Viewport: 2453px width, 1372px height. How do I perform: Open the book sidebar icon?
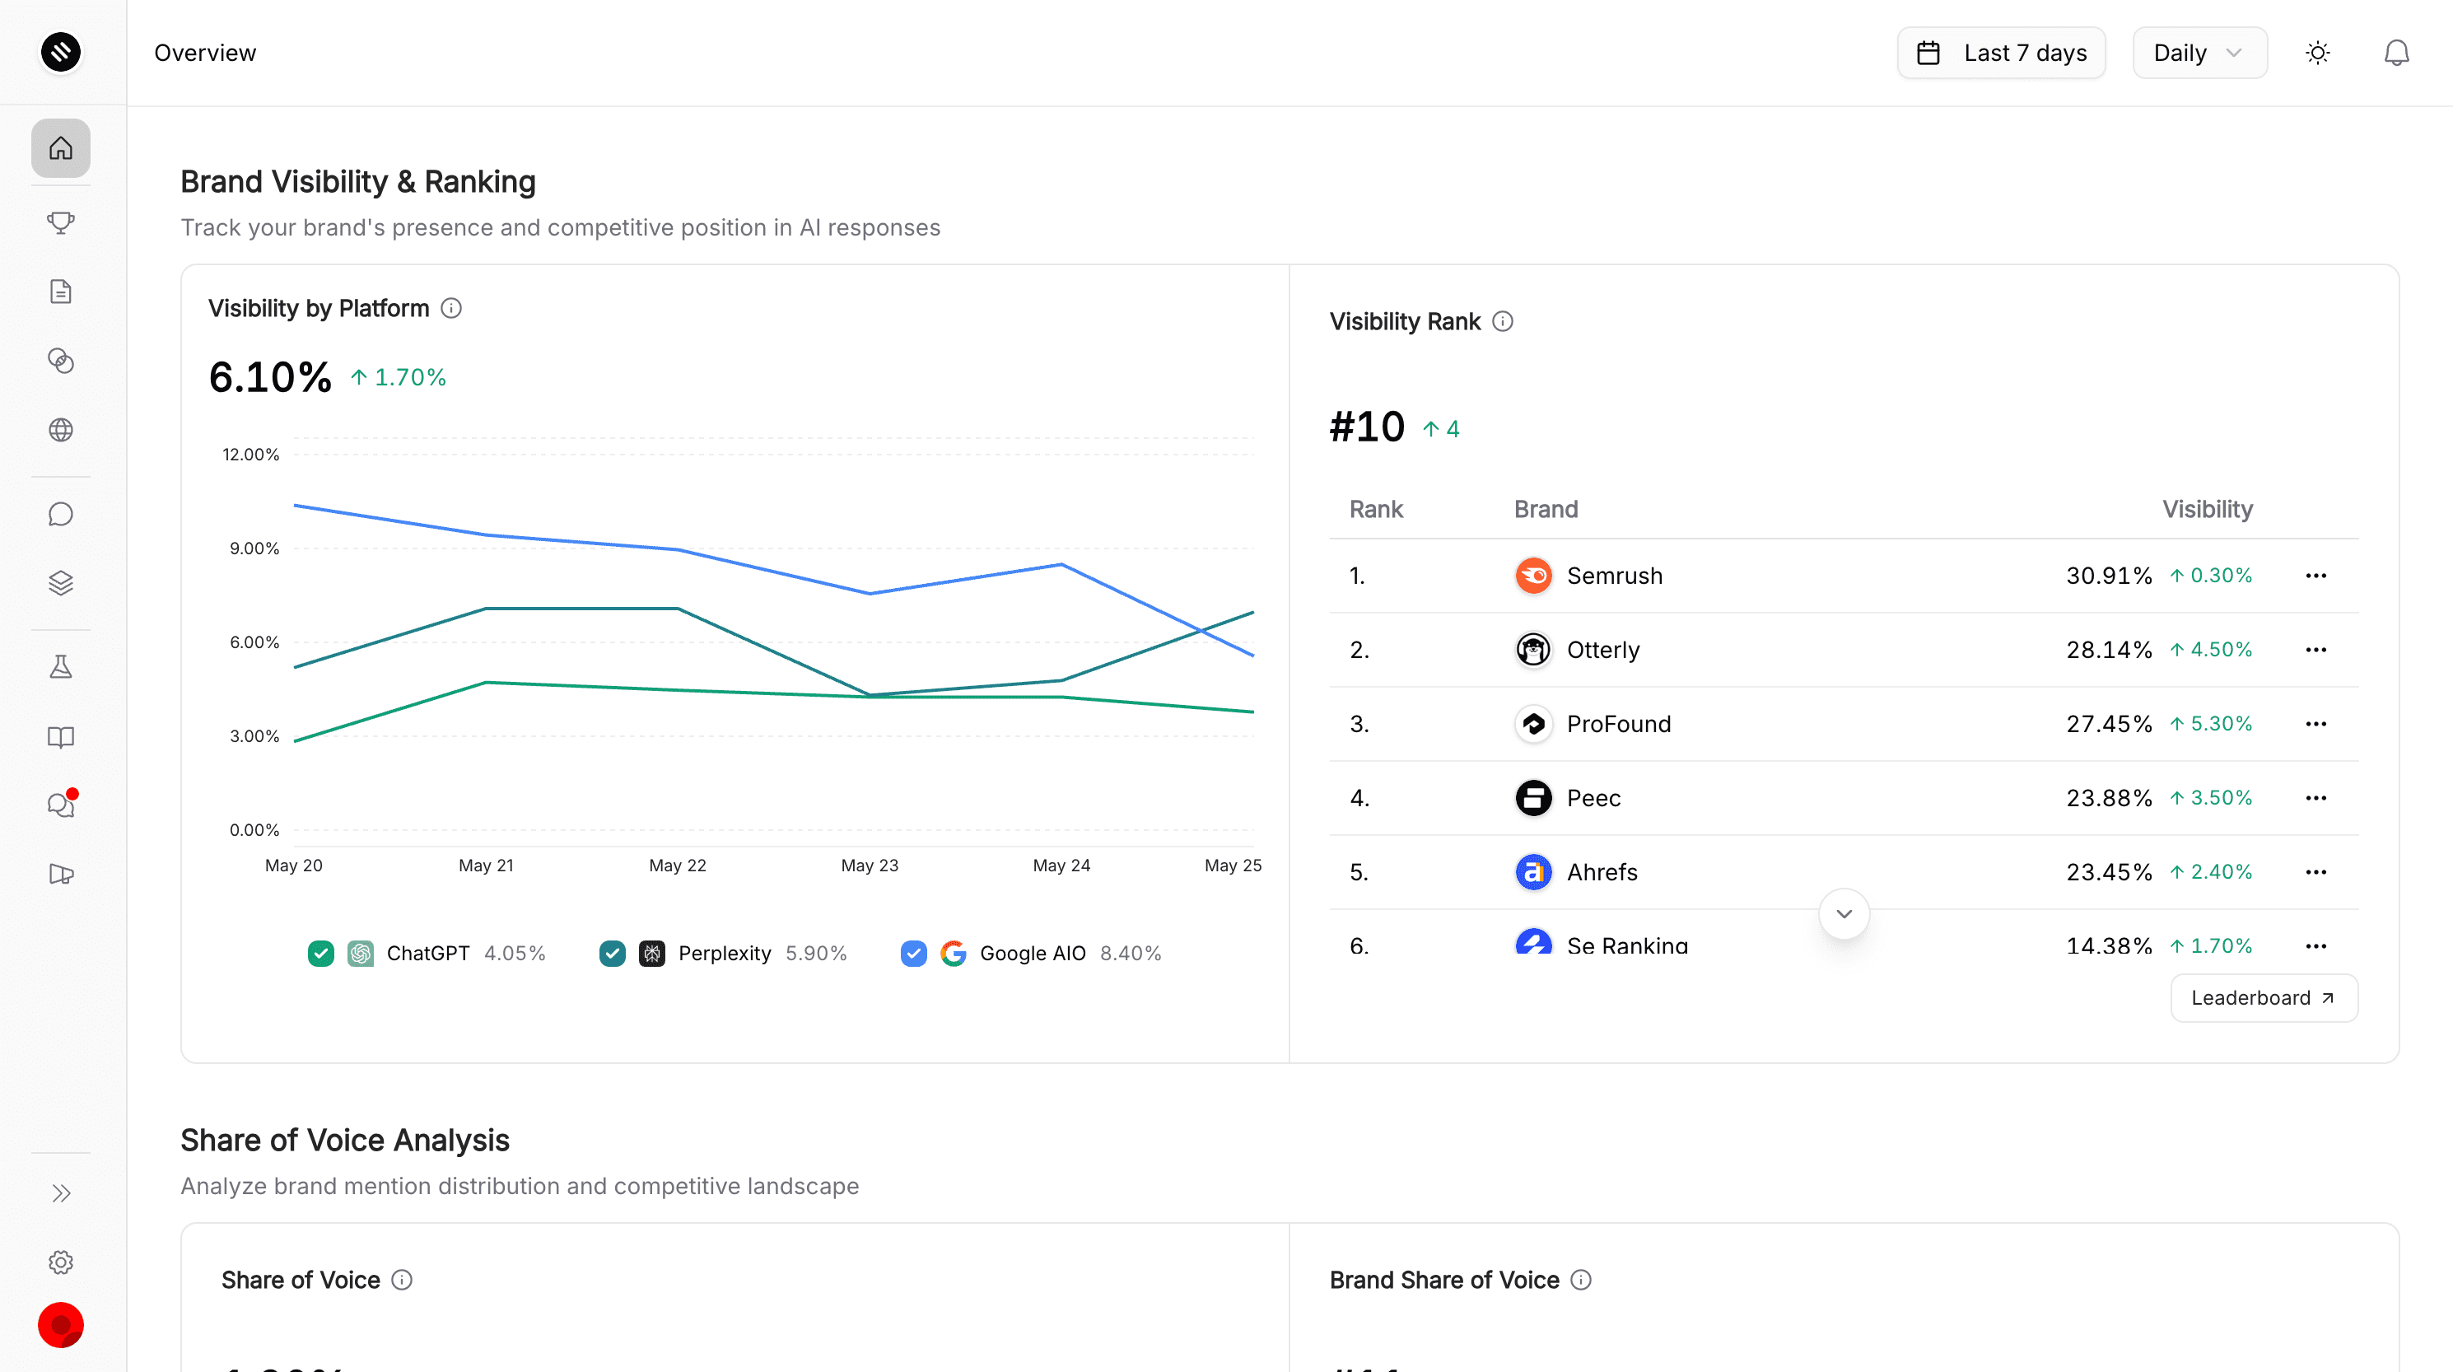61,737
